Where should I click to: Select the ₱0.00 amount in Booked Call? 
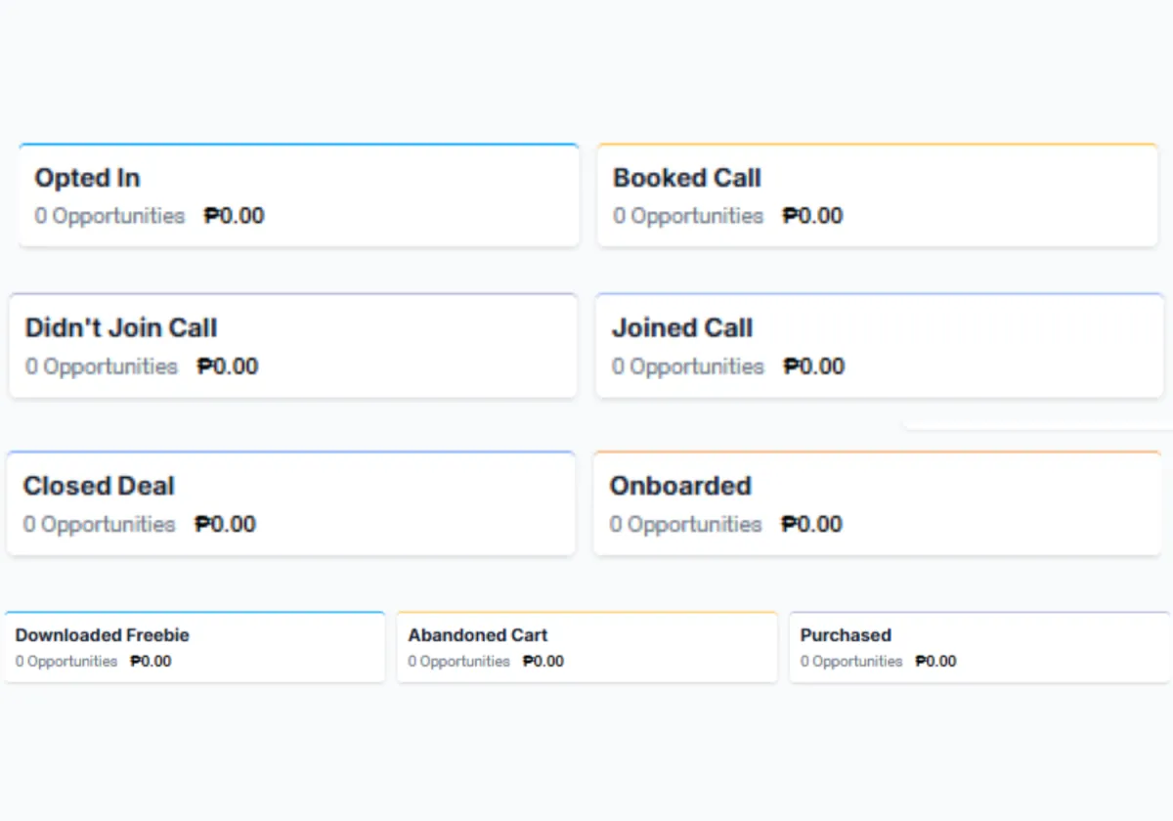pyautogui.click(x=812, y=216)
